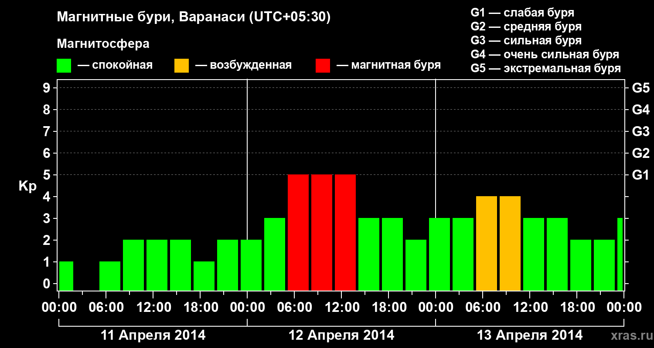
Task: Click the first red storm bar on 12 April
Action: pyautogui.click(x=298, y=232)
